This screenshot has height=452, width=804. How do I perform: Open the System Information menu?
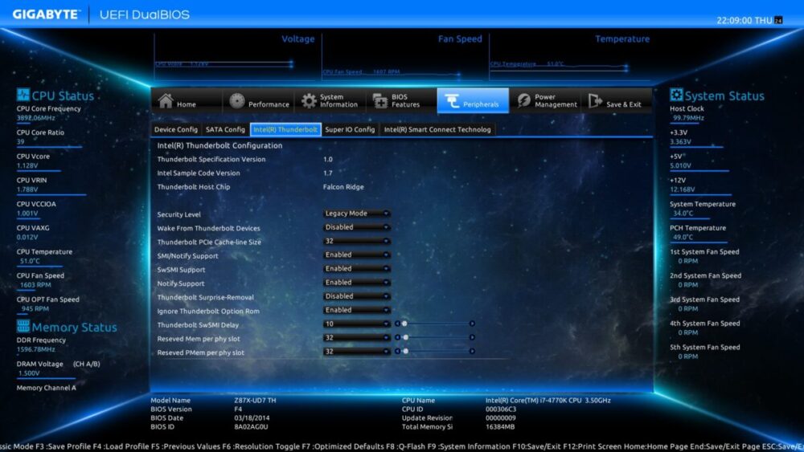330,100
